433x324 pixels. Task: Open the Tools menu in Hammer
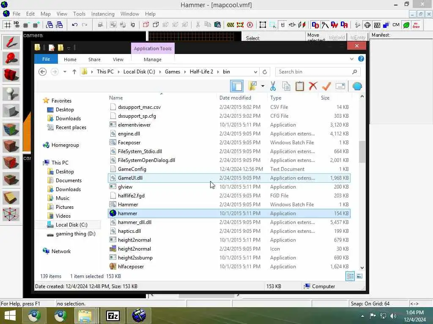pos(79,14)
